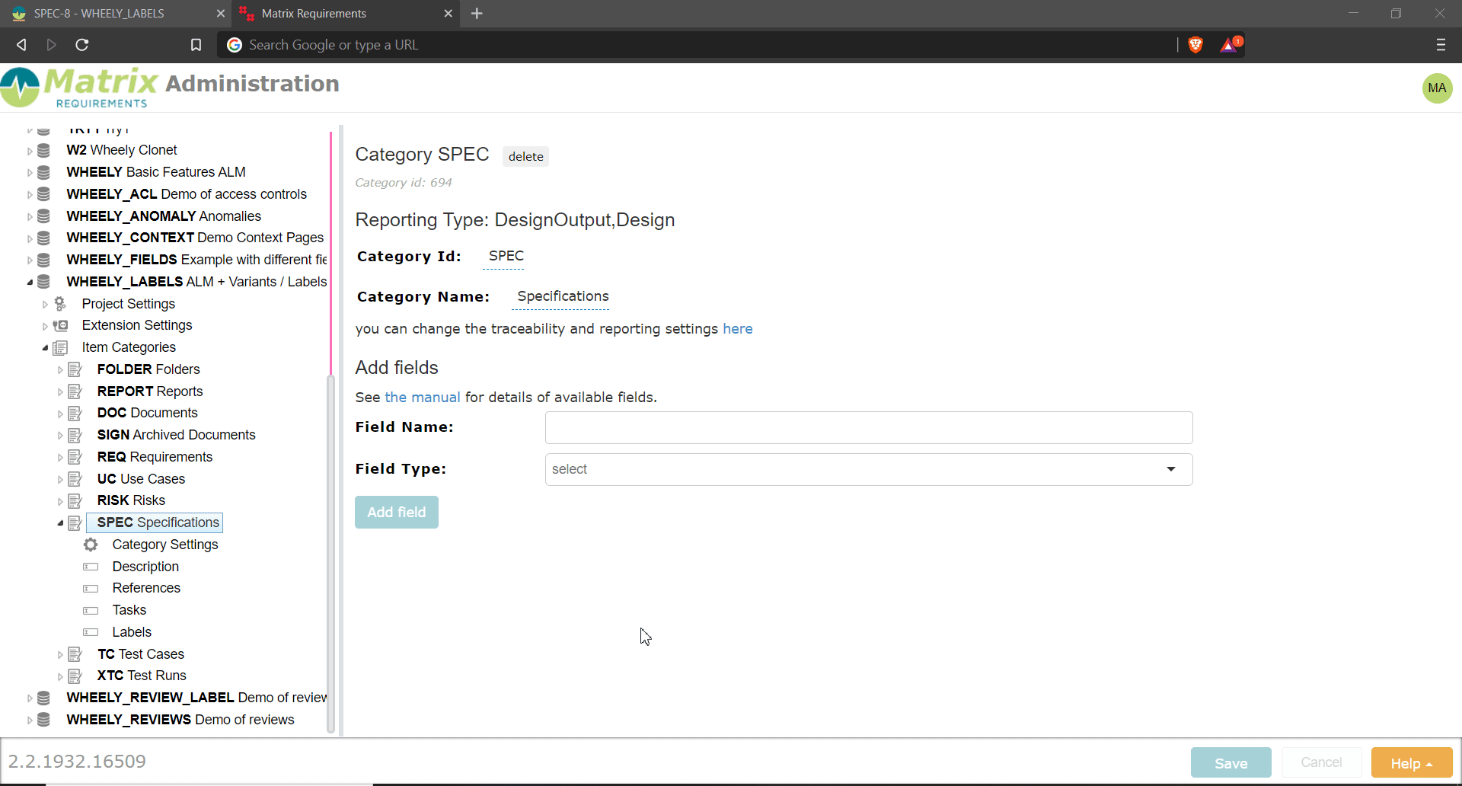Click the Description field icon
The image size is (1462, 786).
pyautogui.click(x=91, y=567)
